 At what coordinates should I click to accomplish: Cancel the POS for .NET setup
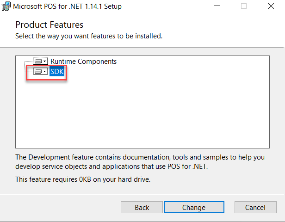point(255,207)
